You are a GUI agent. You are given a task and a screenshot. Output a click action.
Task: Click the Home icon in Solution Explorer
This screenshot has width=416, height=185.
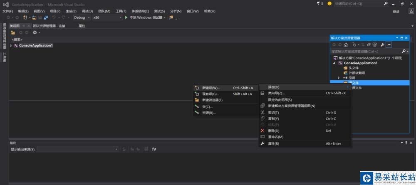[x=346, y=44]
